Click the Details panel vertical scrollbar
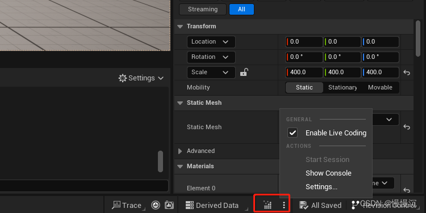The height and width of the screenshot is (213, 426). pos(418,39)
